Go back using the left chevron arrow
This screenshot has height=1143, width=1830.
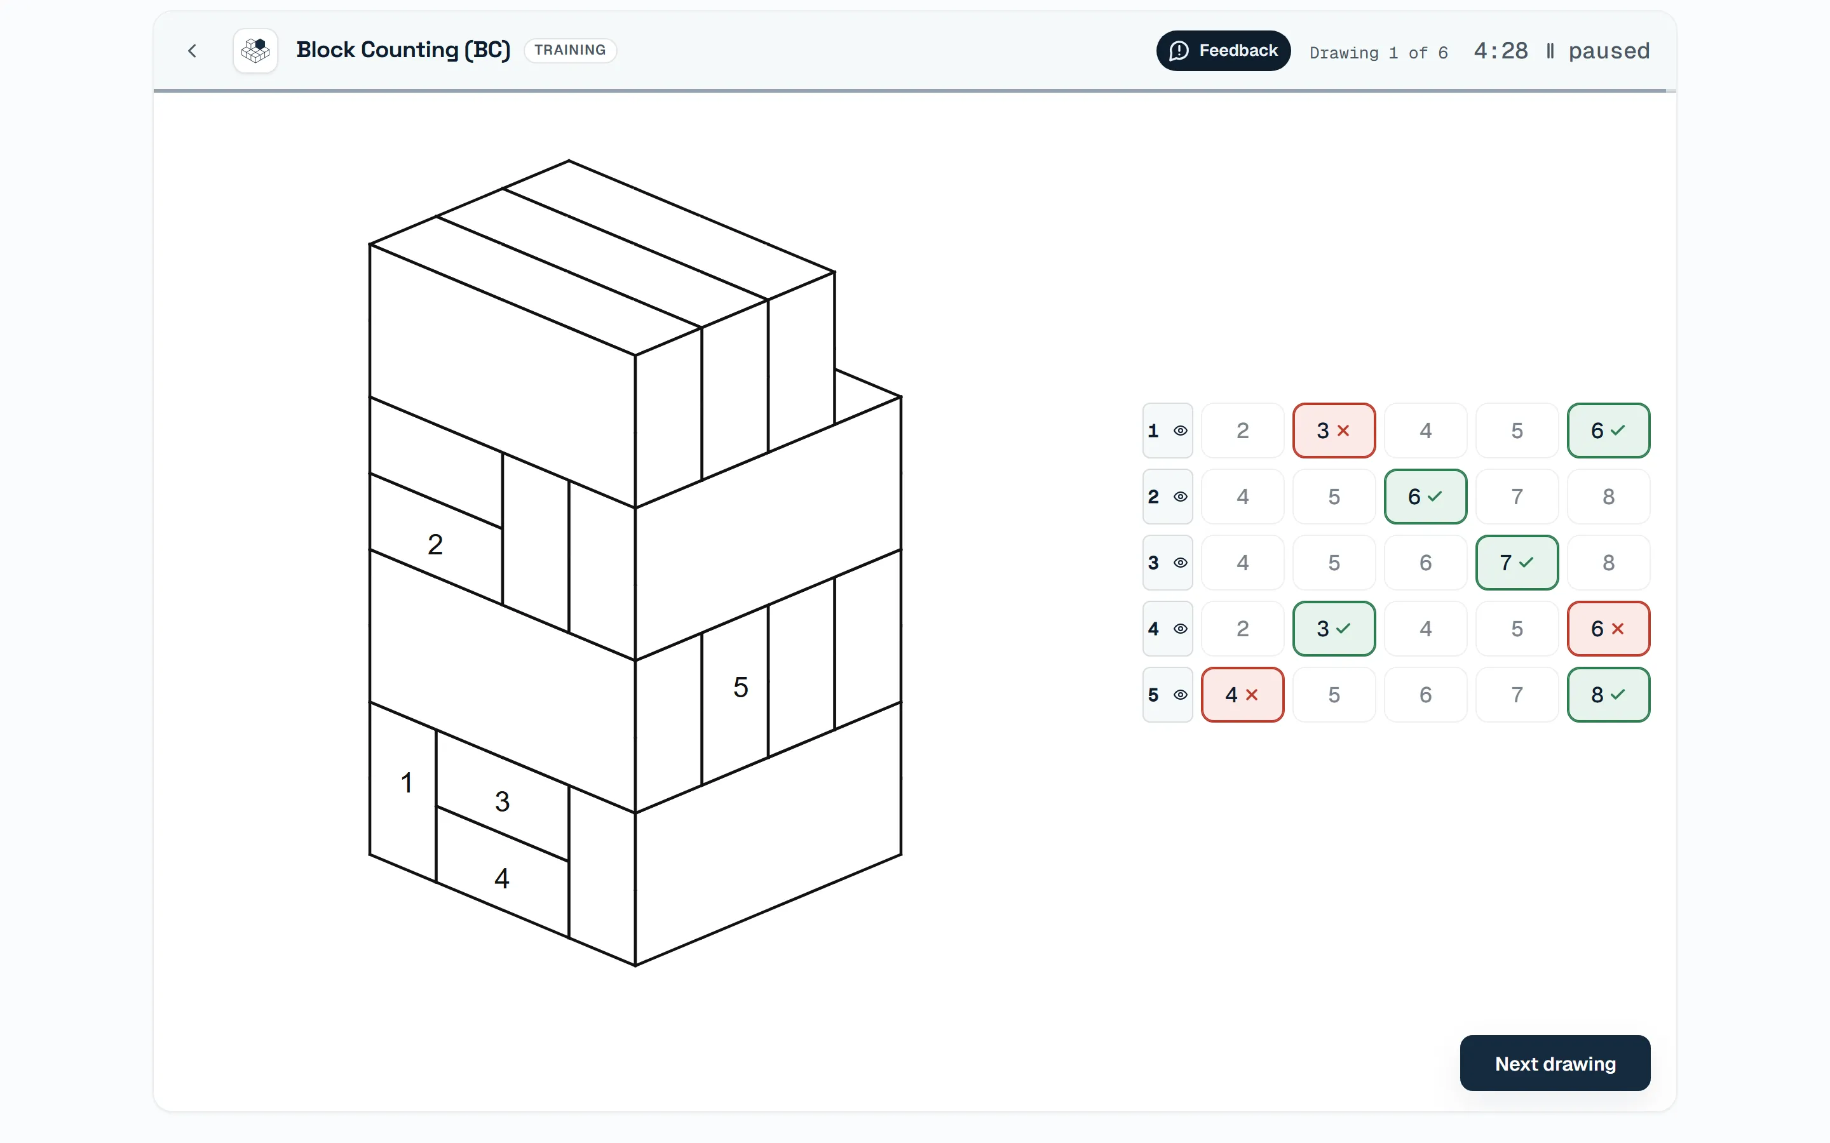point(192,51)
